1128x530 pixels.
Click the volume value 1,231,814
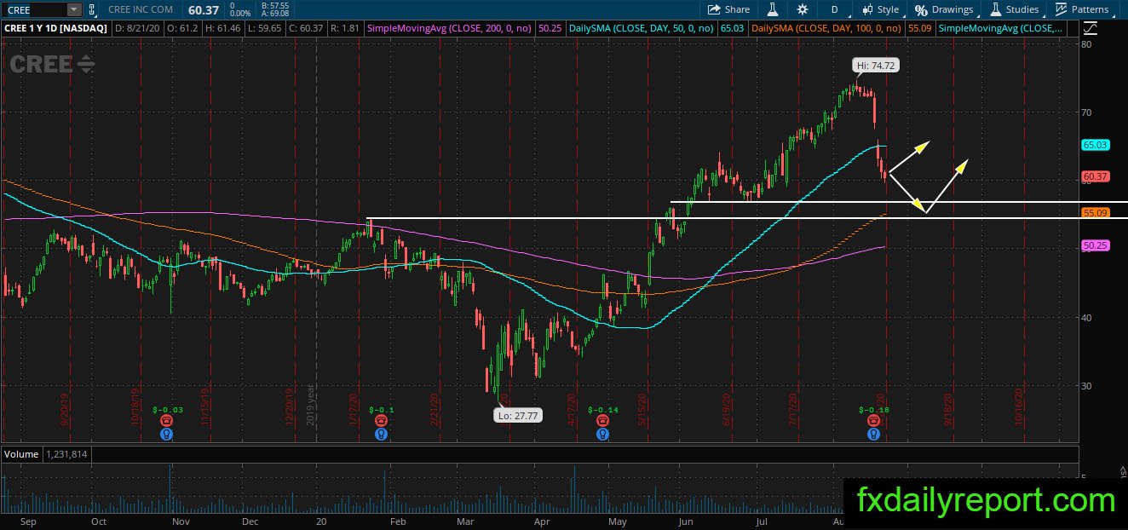[66, 454]
